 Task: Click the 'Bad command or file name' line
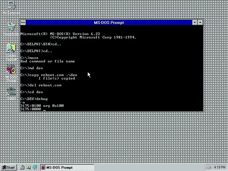pos(48,61)
